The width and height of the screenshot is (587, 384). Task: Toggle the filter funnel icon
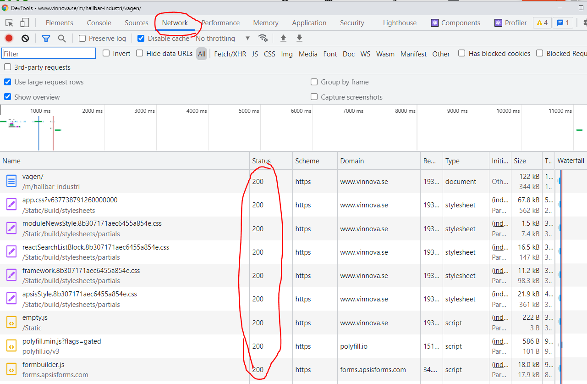[46, 39]
